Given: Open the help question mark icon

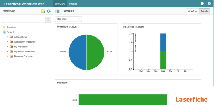Looking at the screenshot, I should point(202,3).
